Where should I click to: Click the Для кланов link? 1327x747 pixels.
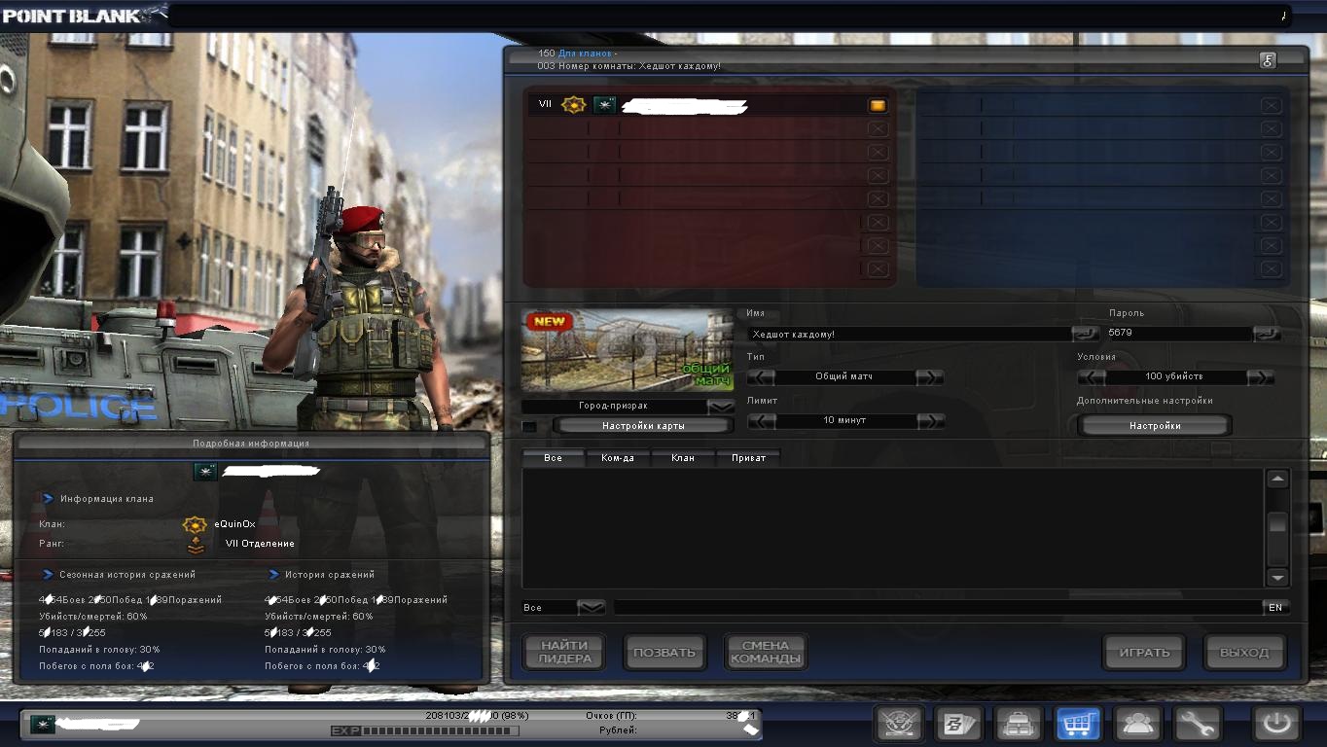[585, 53]
